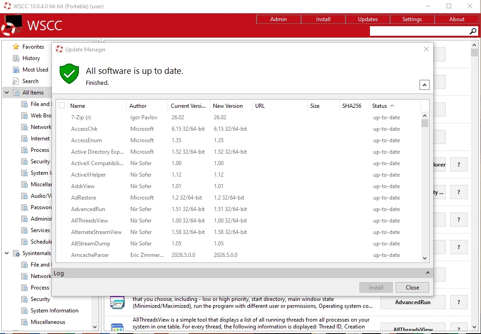
Task: Click the search magnifier in the top bar
Action: pos(473,31)
